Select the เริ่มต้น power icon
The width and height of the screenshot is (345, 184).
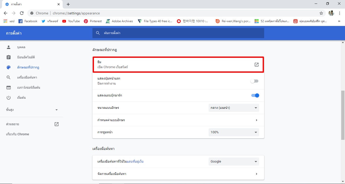click(9, 97)
